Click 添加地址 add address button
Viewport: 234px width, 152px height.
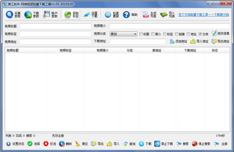point(178,41)
